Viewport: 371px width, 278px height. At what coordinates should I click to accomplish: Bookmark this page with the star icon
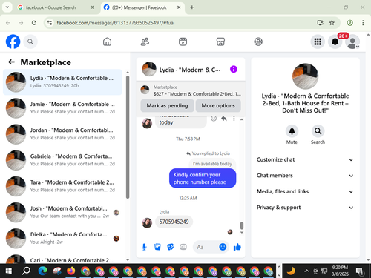pos(332,23)
